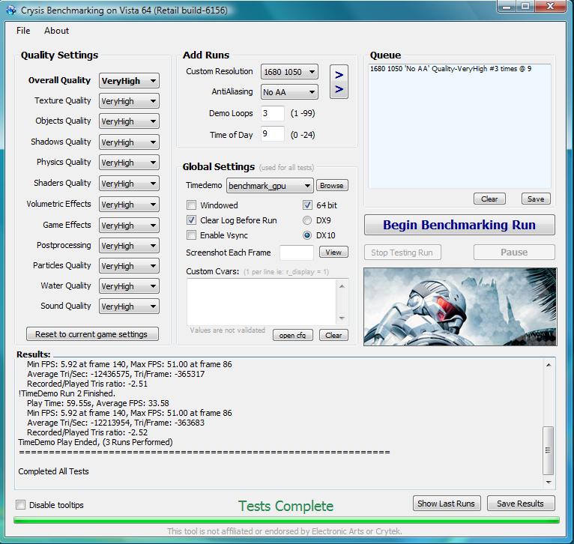Click the Time of Day input field
The image size is (574, 544).
(272, 133)
